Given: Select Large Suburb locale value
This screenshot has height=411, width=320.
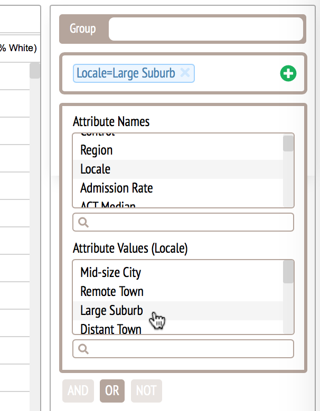Looking at the screenshot, I should point(111,311).
